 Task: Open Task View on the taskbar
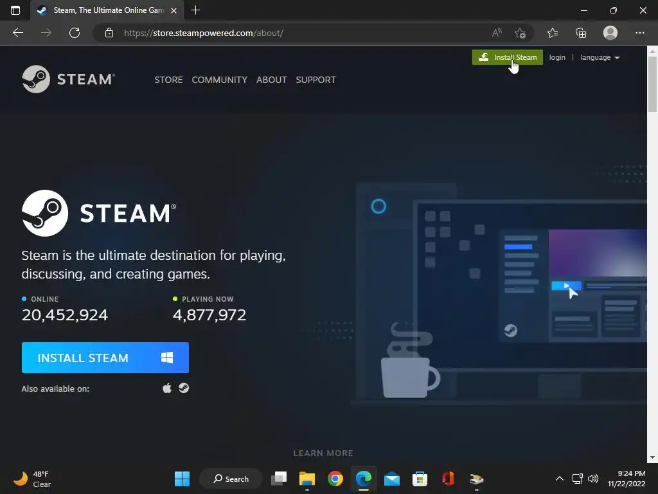click(279, 479)
